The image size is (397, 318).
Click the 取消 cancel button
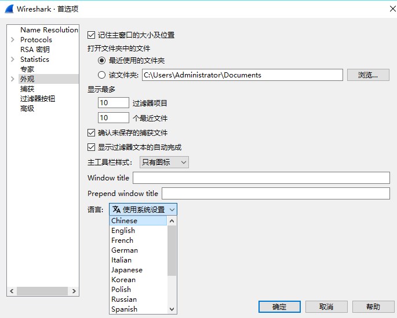(x=326, y=306)
